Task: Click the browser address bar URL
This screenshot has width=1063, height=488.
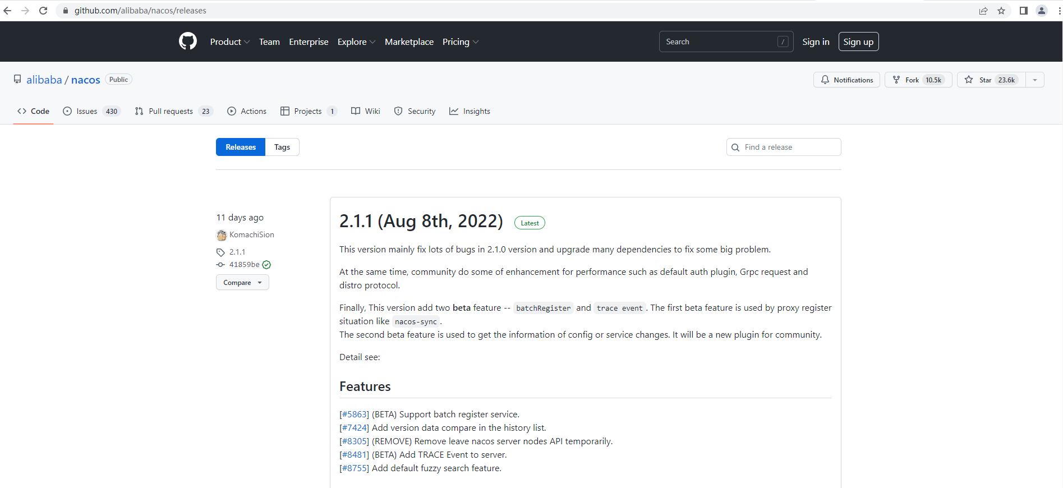Action: [140, 11]
